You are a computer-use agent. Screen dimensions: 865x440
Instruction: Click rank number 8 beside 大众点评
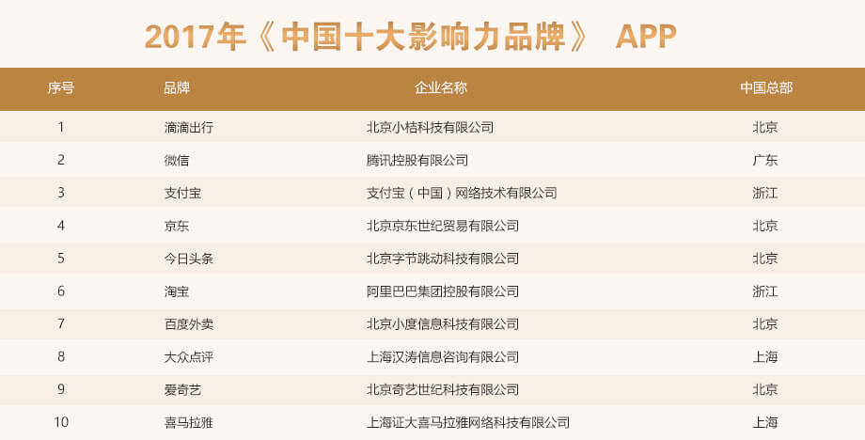click(x=61, y=356)
